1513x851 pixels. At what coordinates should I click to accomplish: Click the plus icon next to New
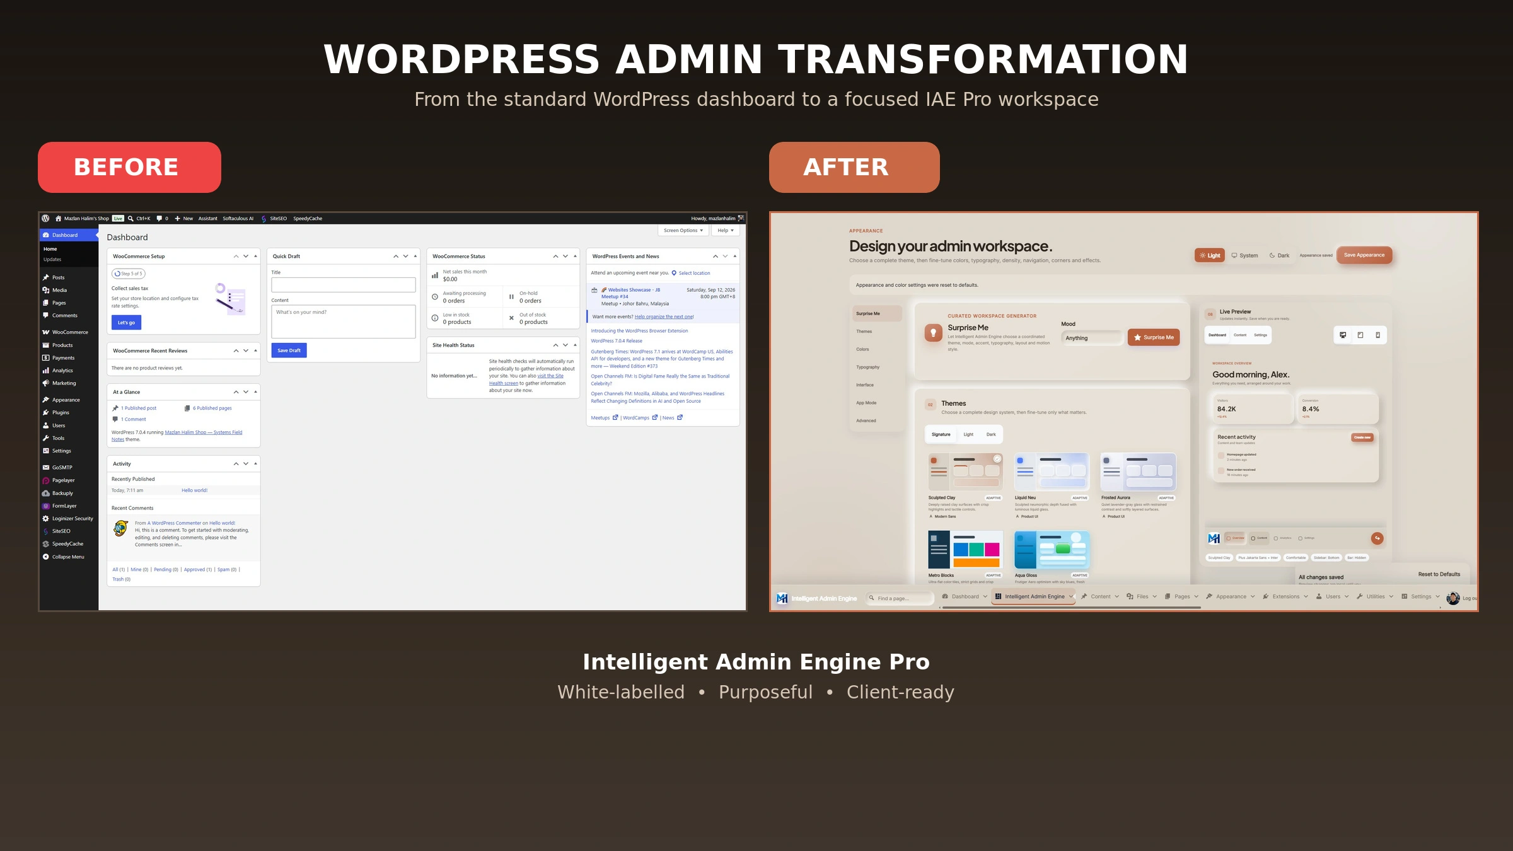pos(178,218)
